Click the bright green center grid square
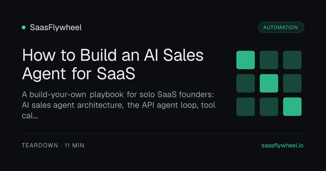Screen dimensions: 326x171 [269, 83]
